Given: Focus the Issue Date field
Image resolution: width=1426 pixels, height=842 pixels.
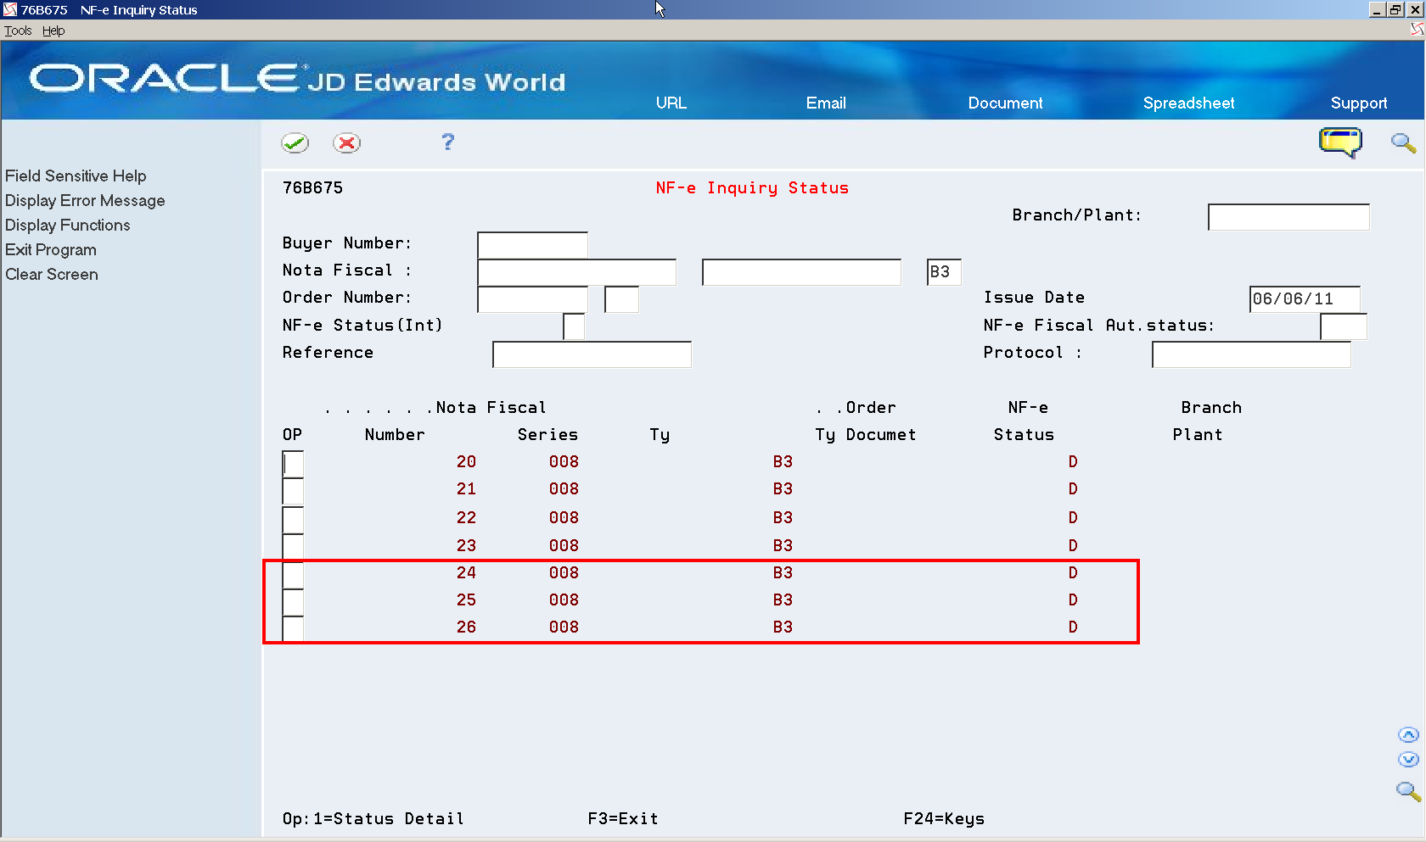Looking at the screenshot, I should tap(1305, 299).
